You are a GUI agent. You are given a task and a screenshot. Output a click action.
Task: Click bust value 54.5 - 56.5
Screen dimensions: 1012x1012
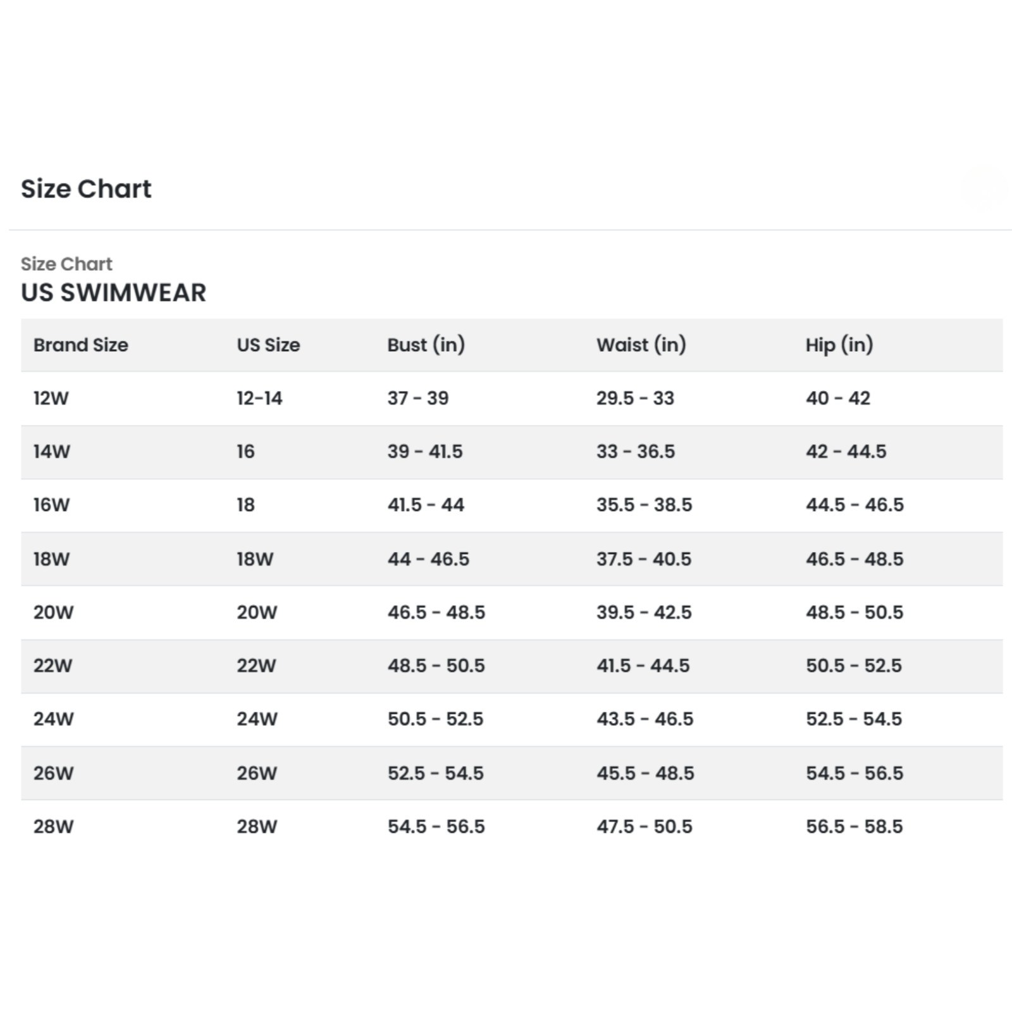click(436, 826)
